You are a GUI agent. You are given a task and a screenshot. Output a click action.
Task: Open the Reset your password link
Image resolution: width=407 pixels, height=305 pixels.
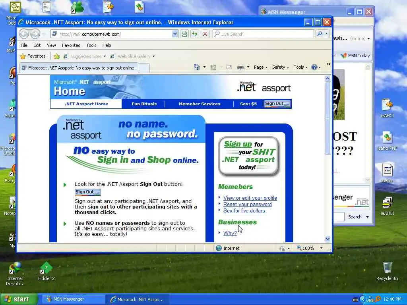[247, 205]
